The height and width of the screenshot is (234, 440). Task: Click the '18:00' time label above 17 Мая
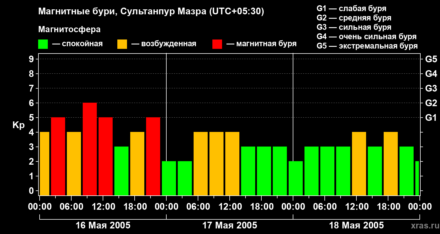point(261,207)
